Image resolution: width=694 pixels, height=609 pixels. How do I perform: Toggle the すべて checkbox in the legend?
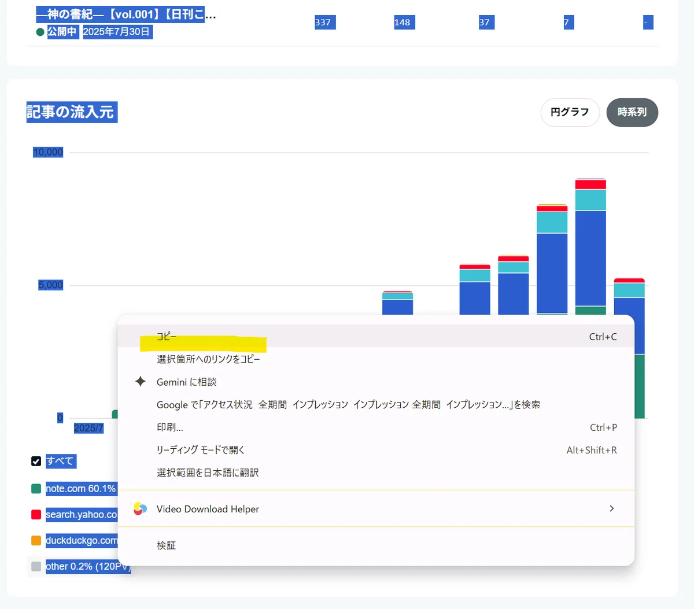pyautogui.click(x=36, y=461)
